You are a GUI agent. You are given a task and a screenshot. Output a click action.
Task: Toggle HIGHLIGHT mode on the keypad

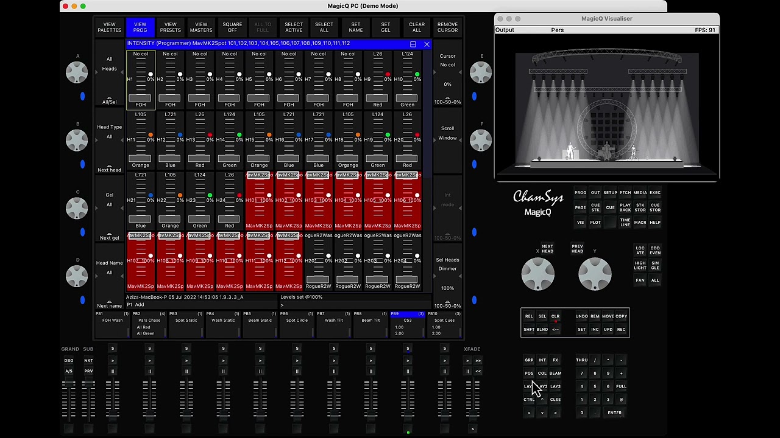(640, 265)
